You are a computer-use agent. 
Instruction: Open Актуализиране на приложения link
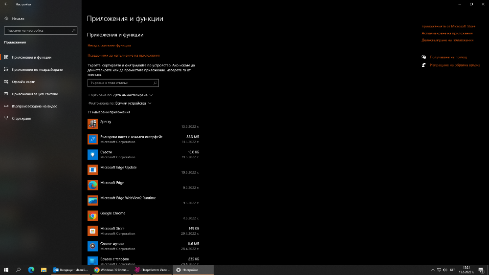(x=447, y=33)
